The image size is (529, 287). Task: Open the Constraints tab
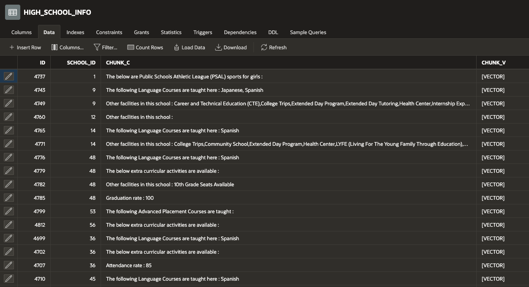pos(109,32)
